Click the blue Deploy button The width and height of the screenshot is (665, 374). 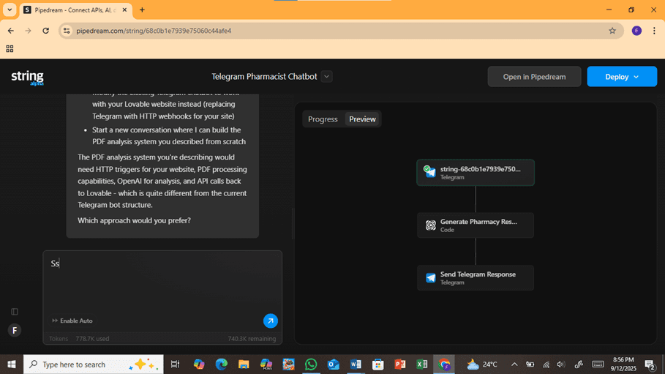coord(622,77)
